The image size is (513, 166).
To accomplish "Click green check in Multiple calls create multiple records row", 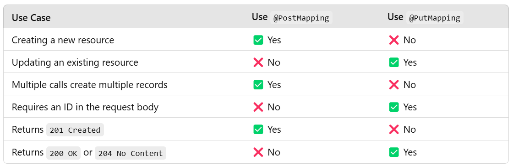I will [258, 85].
